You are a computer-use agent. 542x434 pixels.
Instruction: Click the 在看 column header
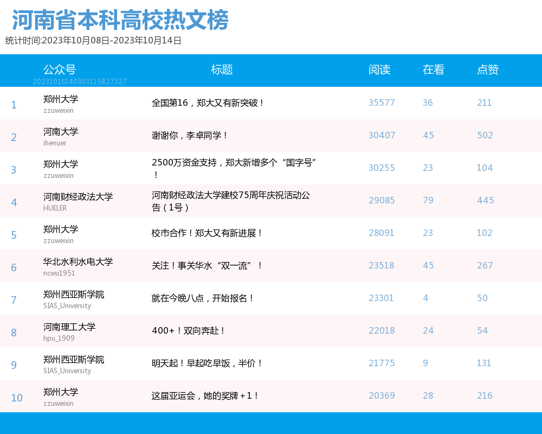click(x=434, y=69)
